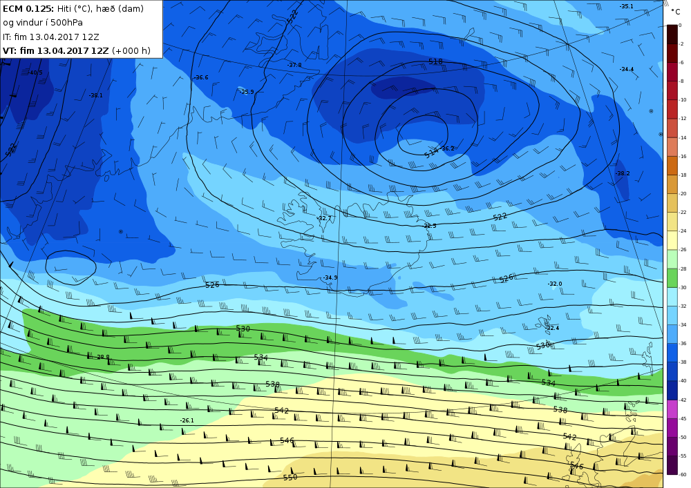Click the 0 label at the top of the color scale
The image size is (691, 488).
click(681, 26)
